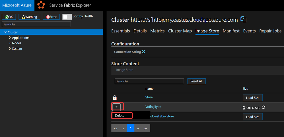Screen dimensions: 284x137
Task: Focus the Store Content search field
Action: tap(149, 81)
